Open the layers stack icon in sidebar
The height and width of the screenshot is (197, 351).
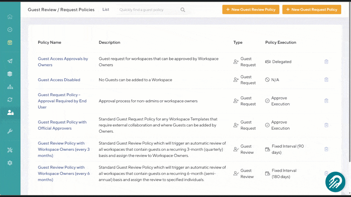(x=10, y=74)
